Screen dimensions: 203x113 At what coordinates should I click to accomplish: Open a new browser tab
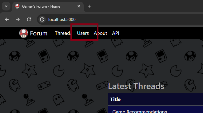click(x=90, y=6)
